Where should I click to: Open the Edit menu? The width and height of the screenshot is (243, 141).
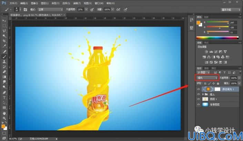pyautogui.click(x=24, y=3)
